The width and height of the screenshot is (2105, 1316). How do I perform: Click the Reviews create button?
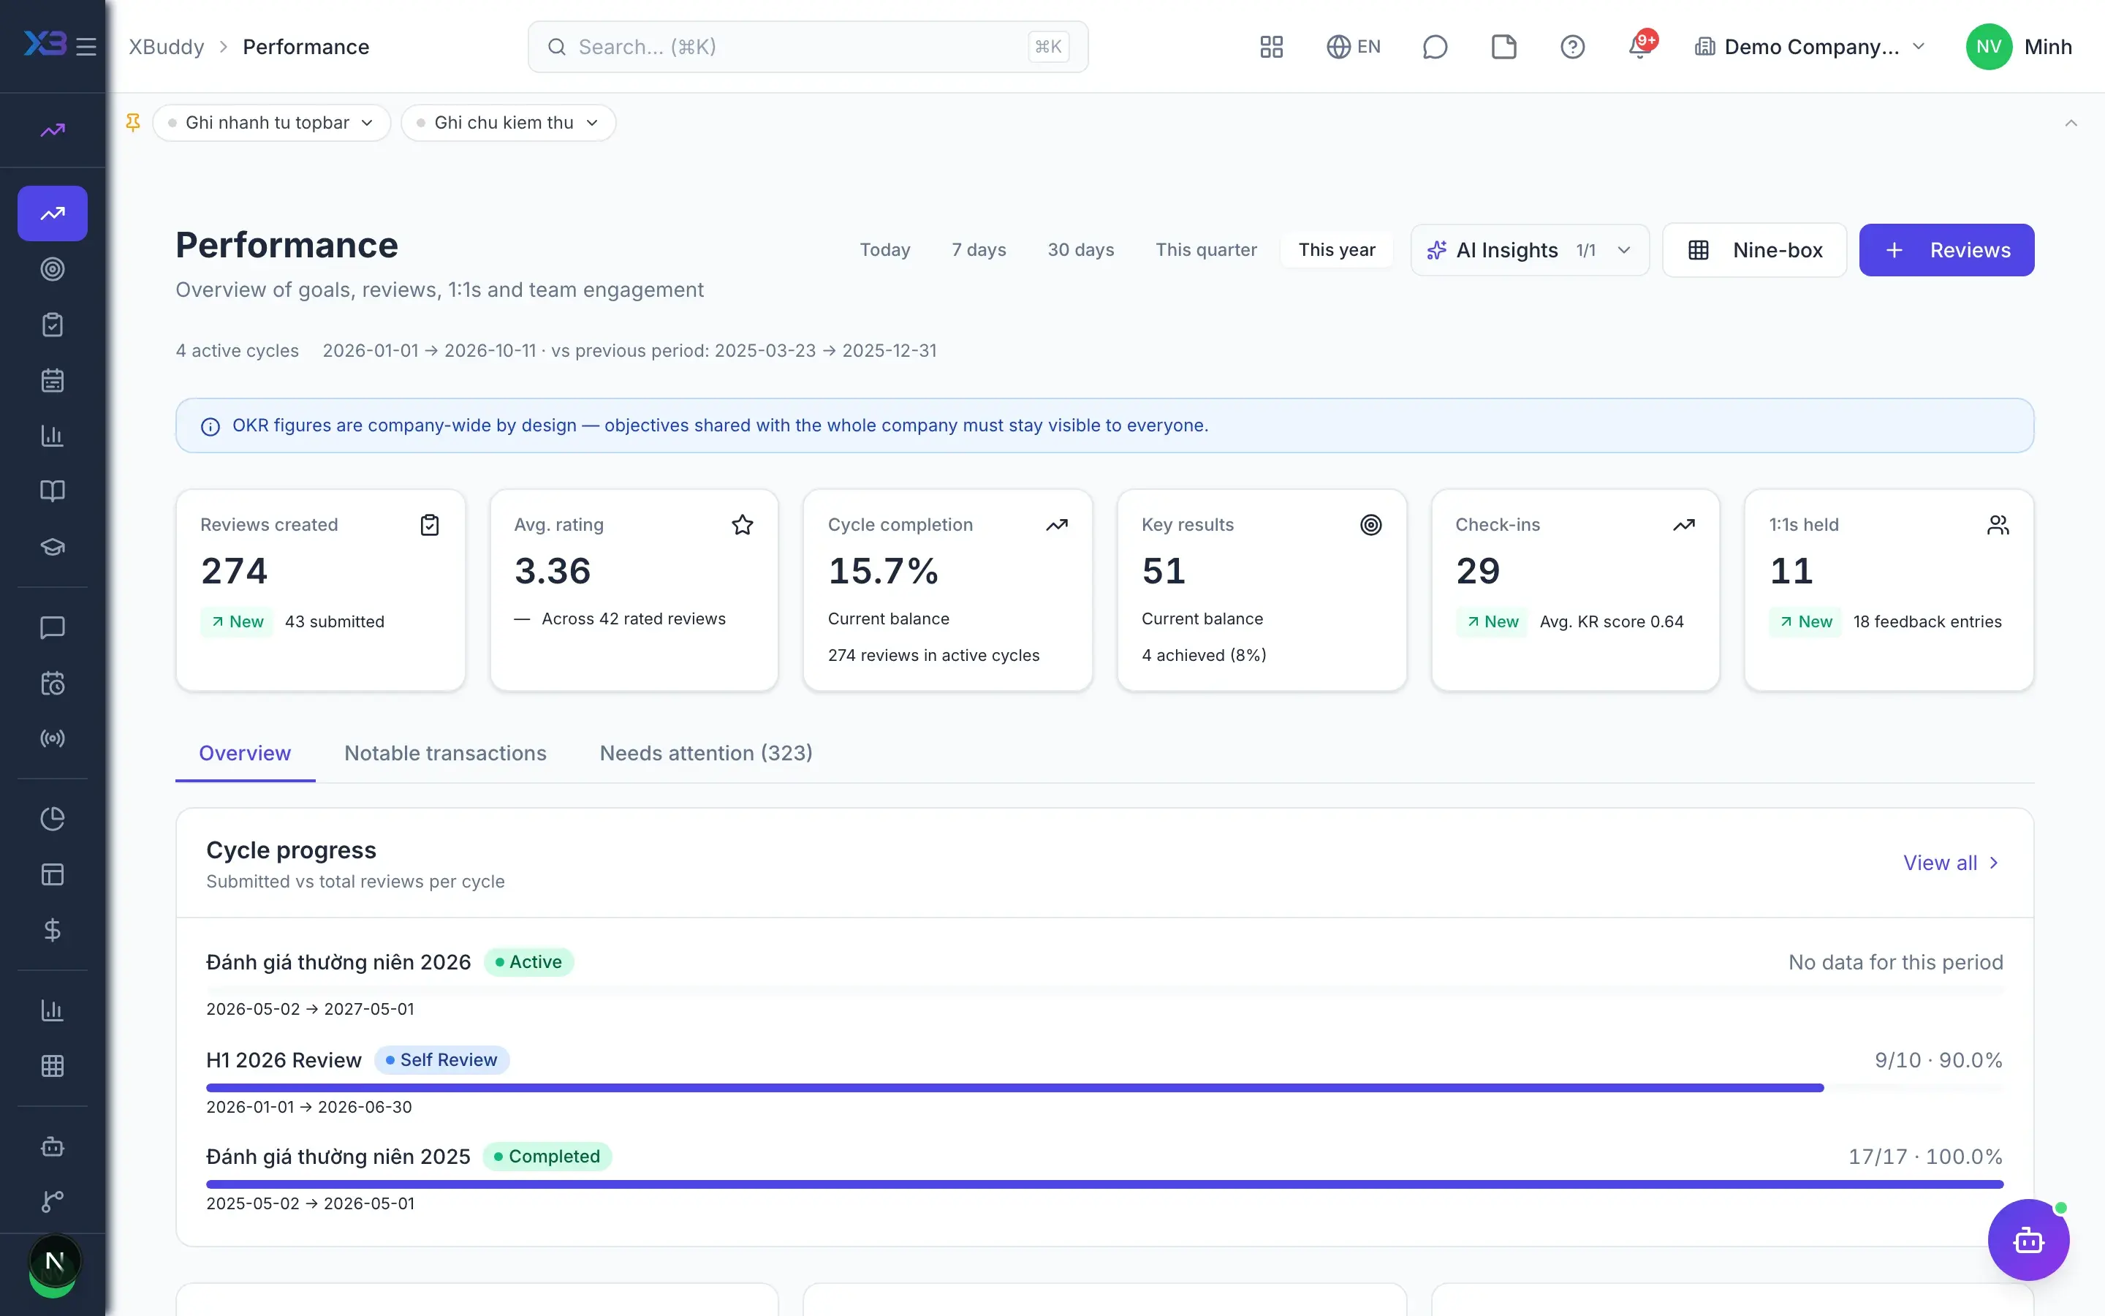click(x=1946, y=251)
